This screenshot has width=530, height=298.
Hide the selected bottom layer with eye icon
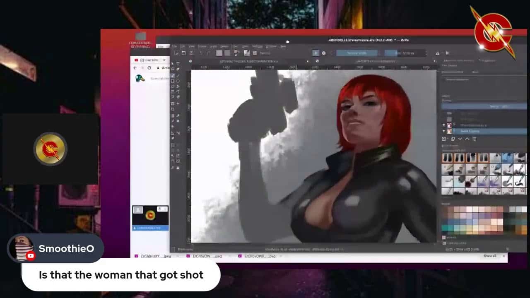(x=444, y=131)
